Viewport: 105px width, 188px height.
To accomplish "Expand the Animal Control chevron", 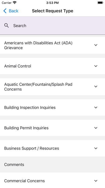I will pyautogui.click(x=96, y=66).
